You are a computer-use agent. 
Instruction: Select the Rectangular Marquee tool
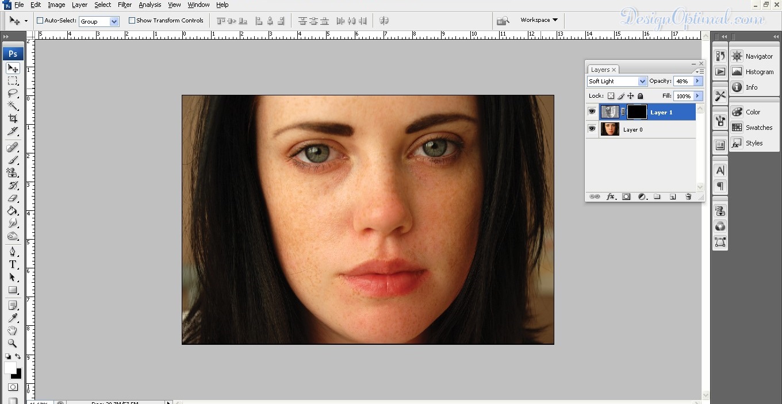point(13,81)
